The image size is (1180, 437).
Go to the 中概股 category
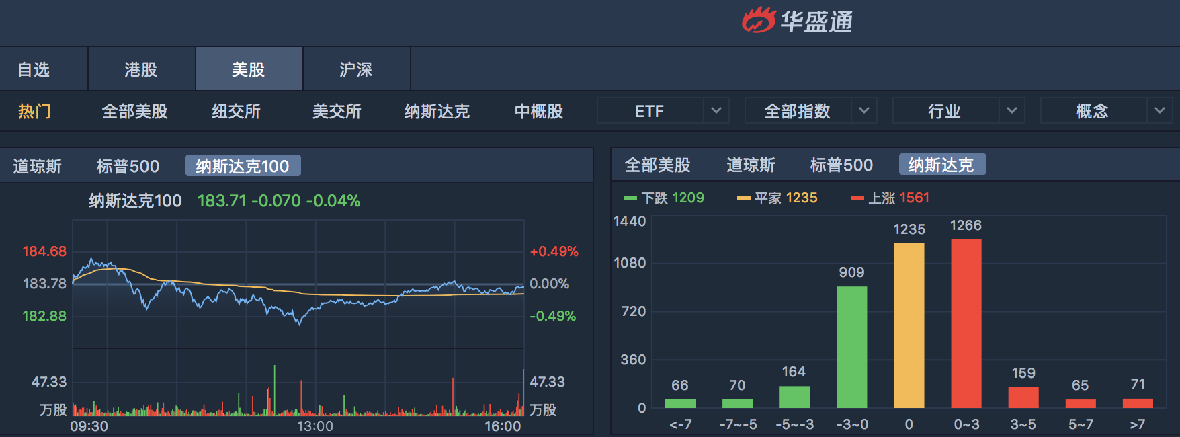point(538,111)
